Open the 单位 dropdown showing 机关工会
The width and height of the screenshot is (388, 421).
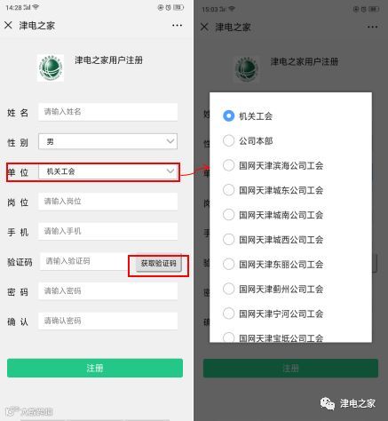point(107,171)
